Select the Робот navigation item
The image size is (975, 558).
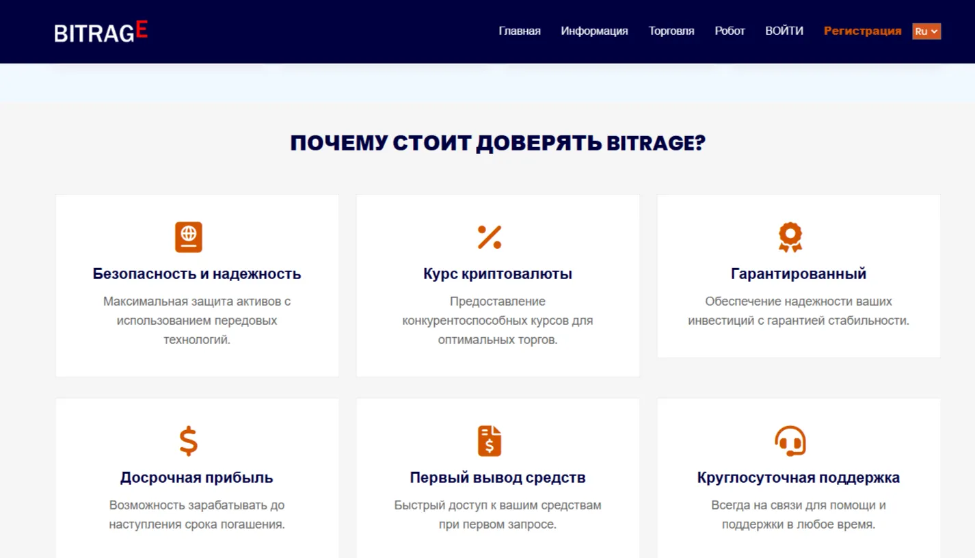730,31
